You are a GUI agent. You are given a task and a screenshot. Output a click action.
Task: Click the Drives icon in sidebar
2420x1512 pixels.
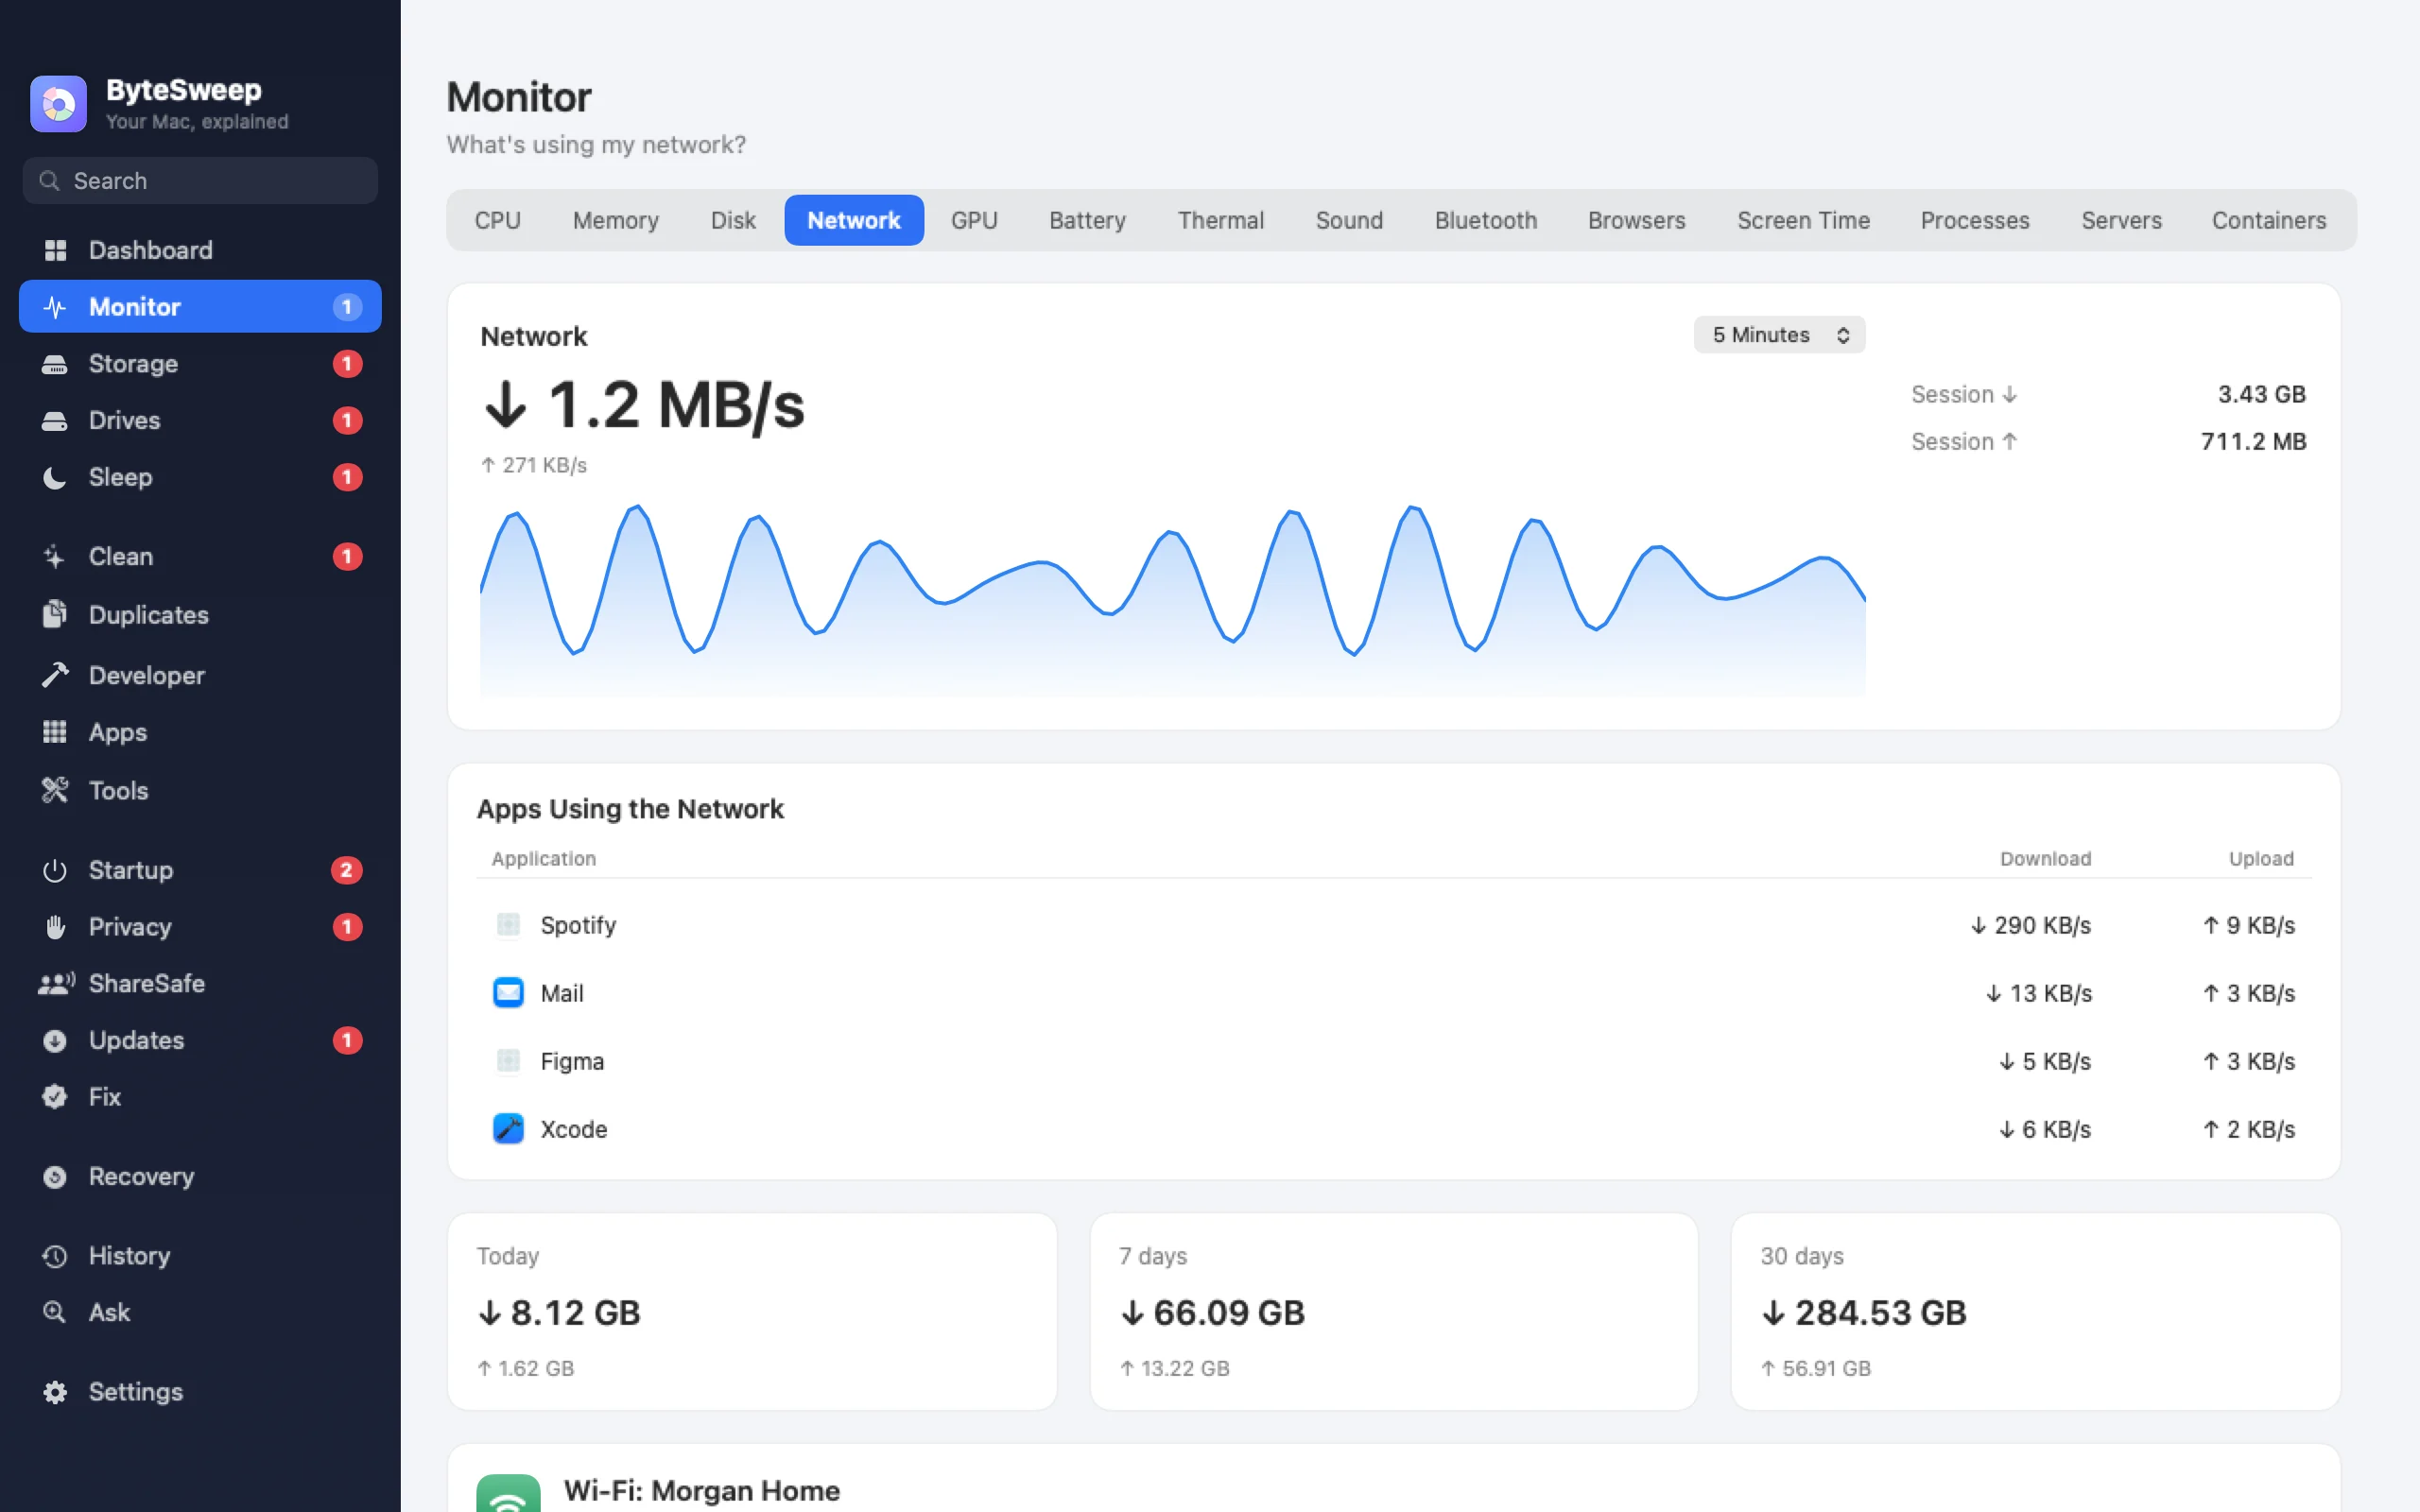(55, 421)
